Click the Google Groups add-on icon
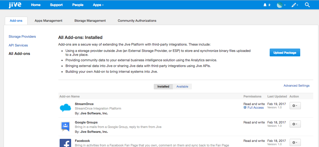319x147 pixels. coord(65,126)
